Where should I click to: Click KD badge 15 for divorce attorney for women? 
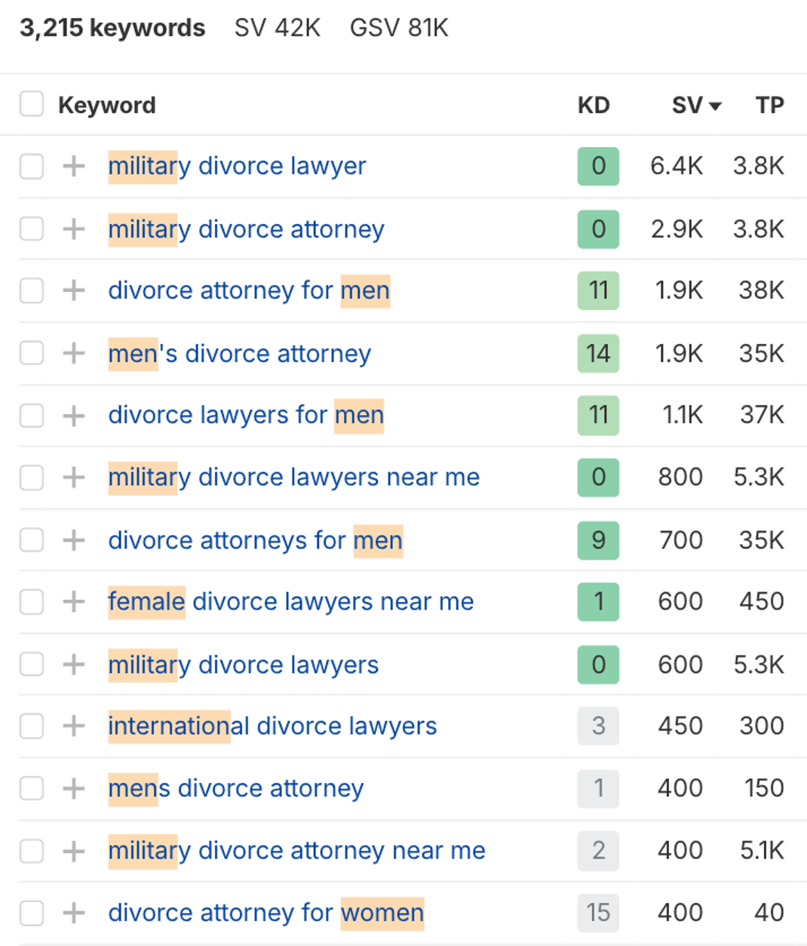598,913
